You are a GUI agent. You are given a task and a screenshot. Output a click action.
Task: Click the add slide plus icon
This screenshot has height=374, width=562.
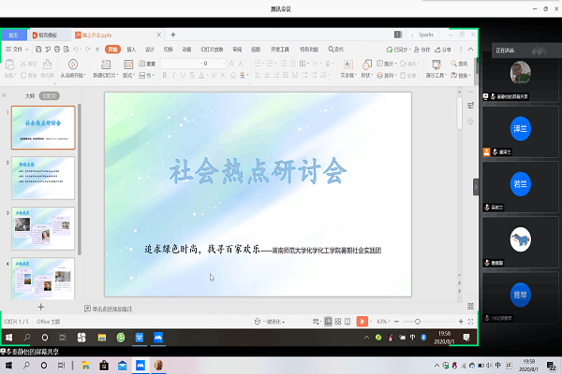40,307
